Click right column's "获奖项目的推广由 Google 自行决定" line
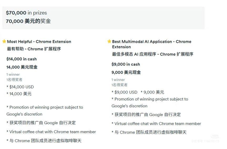Viewport: 227px width, 149px height. coord(146,115)
